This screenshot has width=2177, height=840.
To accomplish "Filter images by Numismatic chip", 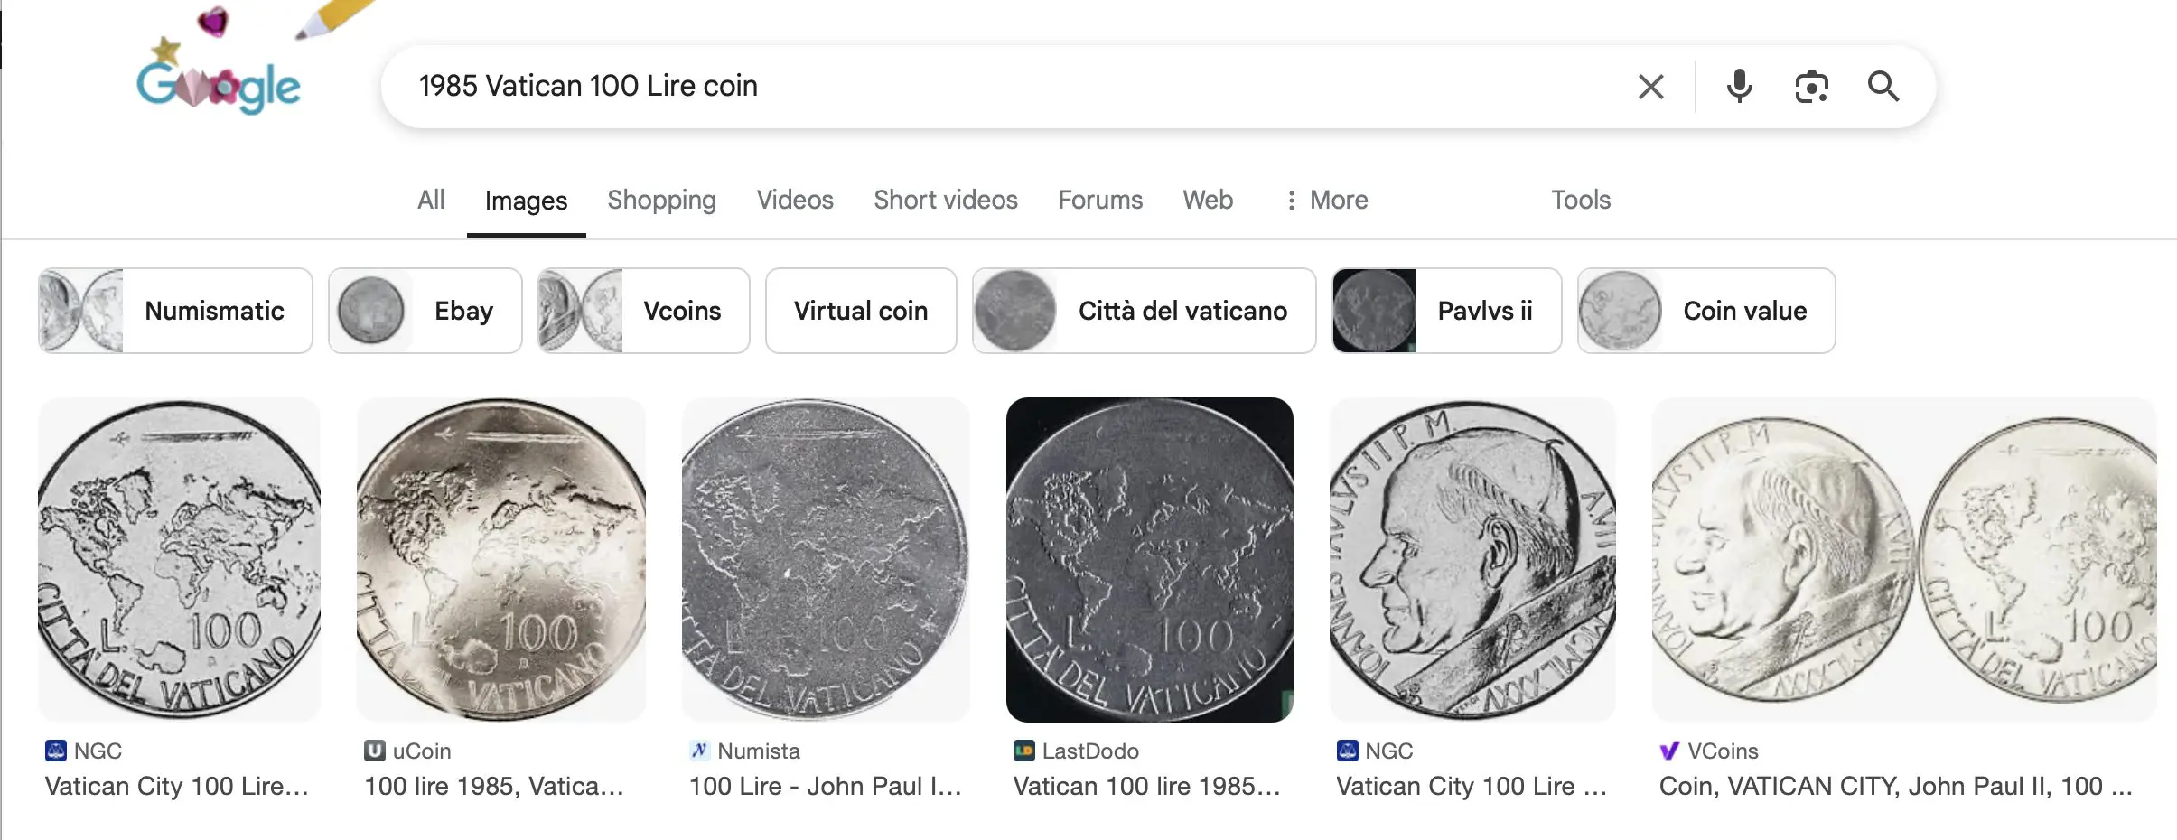I will [x=175, y=311].
